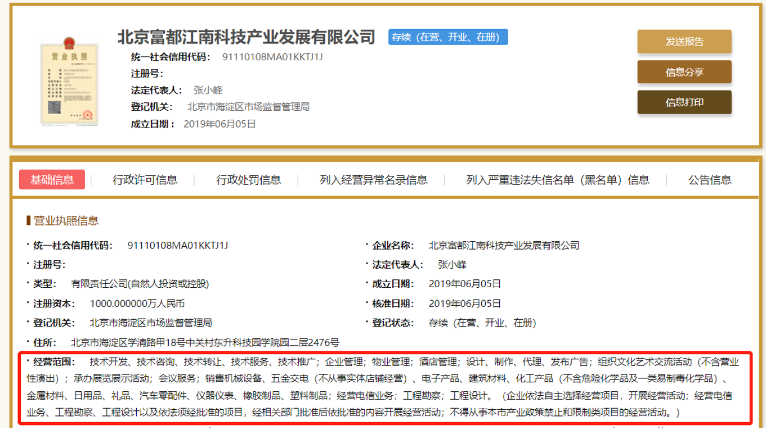Go to 列入经营异常名录信息 tab
Image resolution: width=766 pixels, height=430 pixels.
point(374,180)
